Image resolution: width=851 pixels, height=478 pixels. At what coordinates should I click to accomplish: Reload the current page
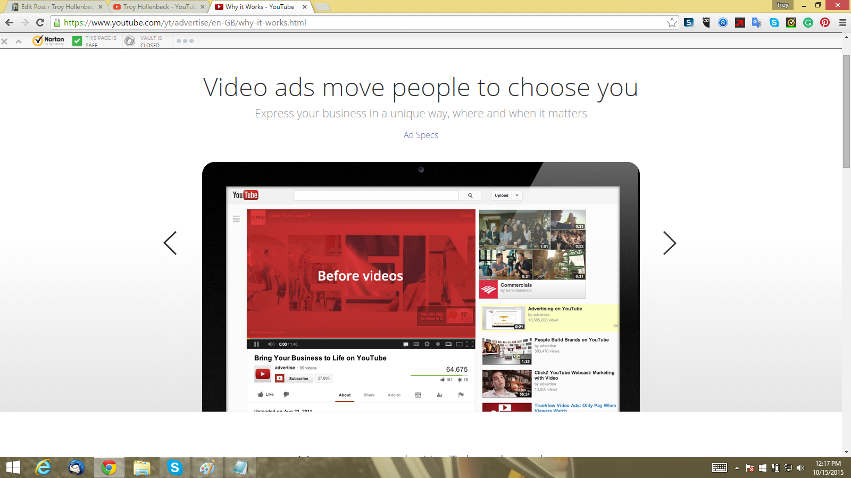[40, 22]
